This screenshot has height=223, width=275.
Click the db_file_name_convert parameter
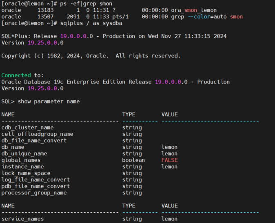[34, 141]
